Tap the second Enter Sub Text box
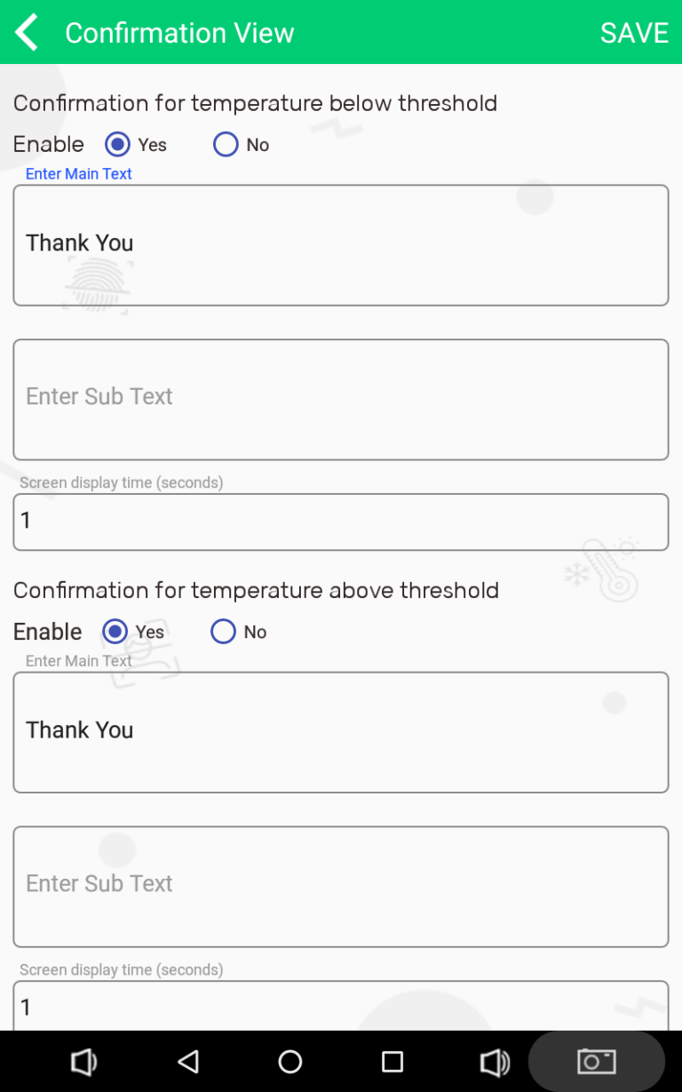 [x=341, y=884]
